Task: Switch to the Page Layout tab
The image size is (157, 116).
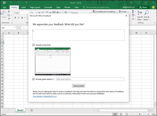Action: tap(35, 7)
